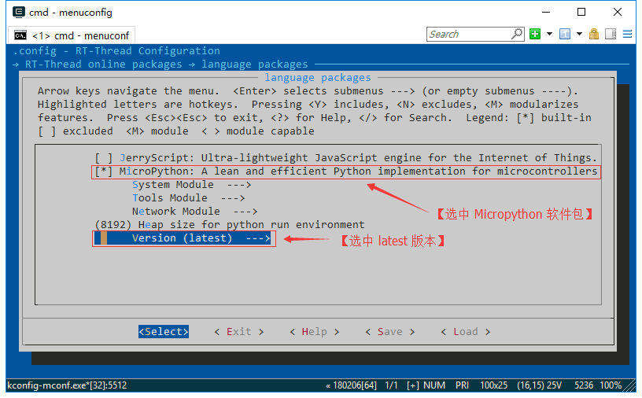The width and height of the screenshot is (642, 398).
Task: Toggle the split panel view icon
Action: [x=611, y=34]
